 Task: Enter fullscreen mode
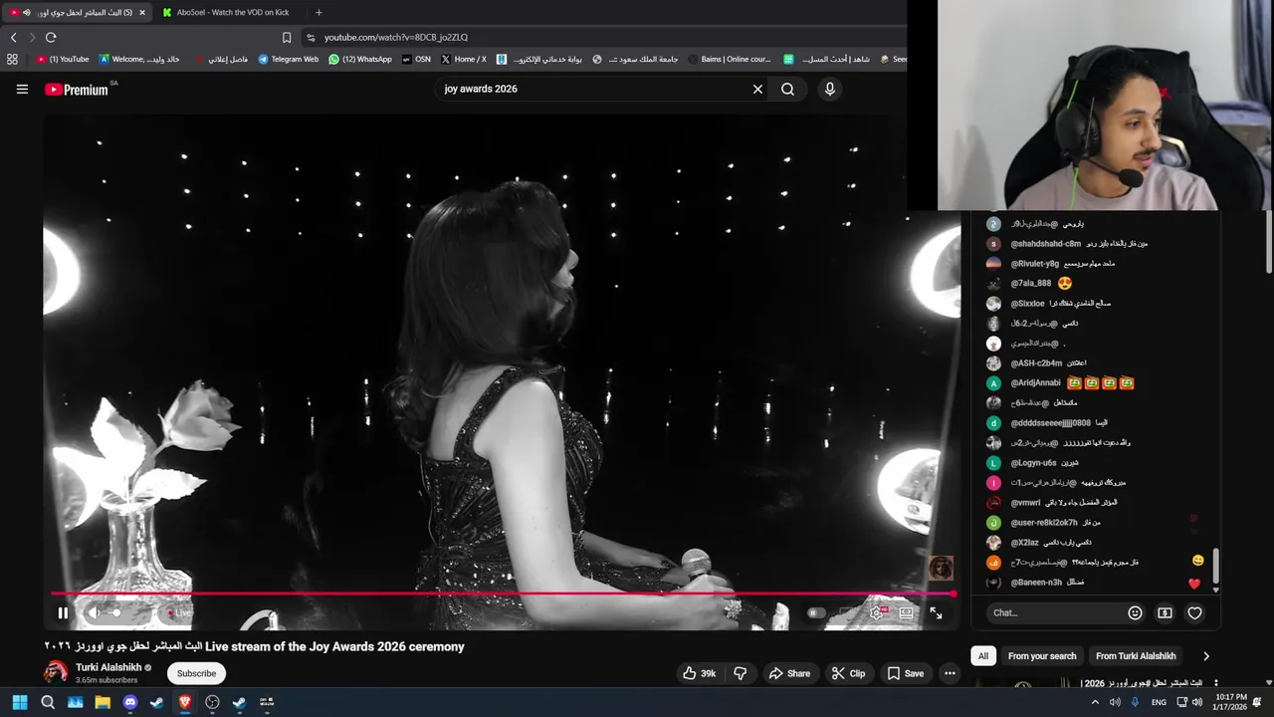coord(936,612)
